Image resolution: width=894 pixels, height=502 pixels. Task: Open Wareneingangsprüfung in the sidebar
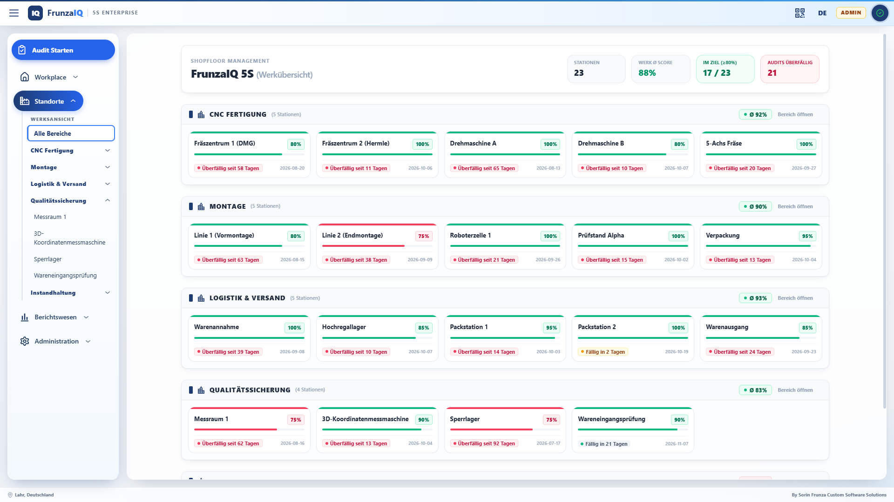point(71,276)
